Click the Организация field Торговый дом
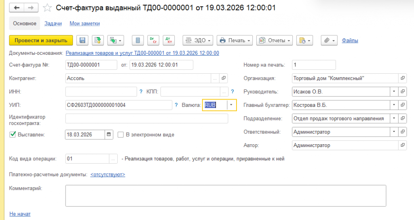This screenshot has width=414, height=220. pos(345,78)
